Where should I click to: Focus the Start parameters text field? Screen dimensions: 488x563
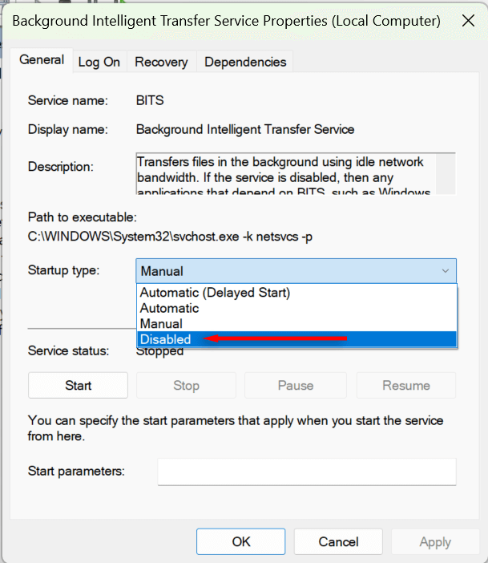[307, 472]
